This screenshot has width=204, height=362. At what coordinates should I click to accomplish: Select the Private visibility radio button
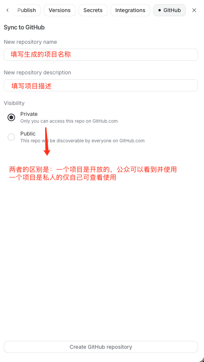[x=11, y=117]
